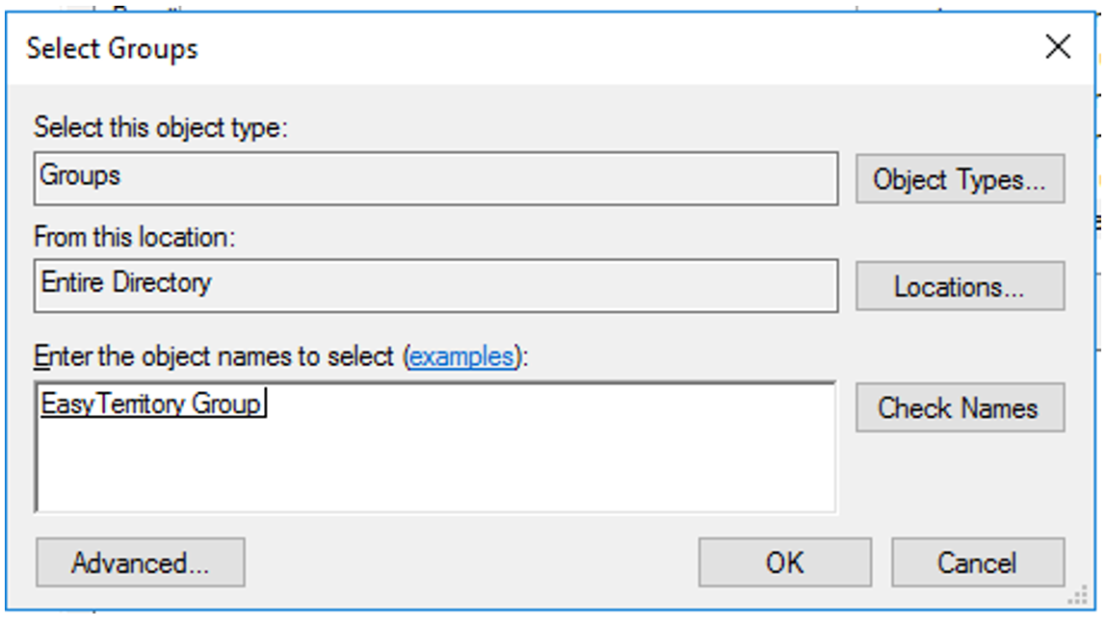Click the word Group in names box

coord(225,404)
